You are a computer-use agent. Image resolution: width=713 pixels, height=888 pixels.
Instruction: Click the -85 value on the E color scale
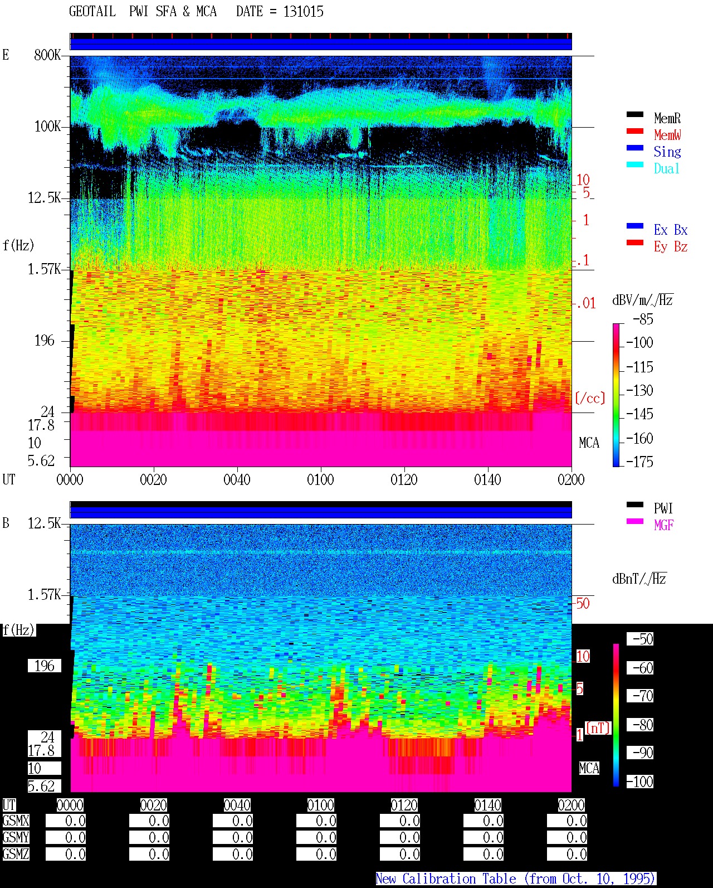643,319
